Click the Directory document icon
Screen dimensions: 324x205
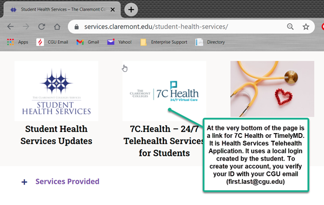point(199,42)
